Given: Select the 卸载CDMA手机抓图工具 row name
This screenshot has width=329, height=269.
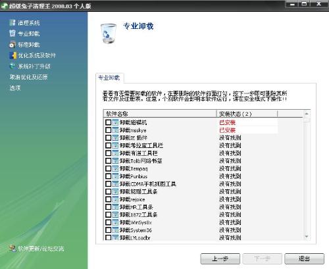Looking at the screenshot, I should [x=148, y=184].
